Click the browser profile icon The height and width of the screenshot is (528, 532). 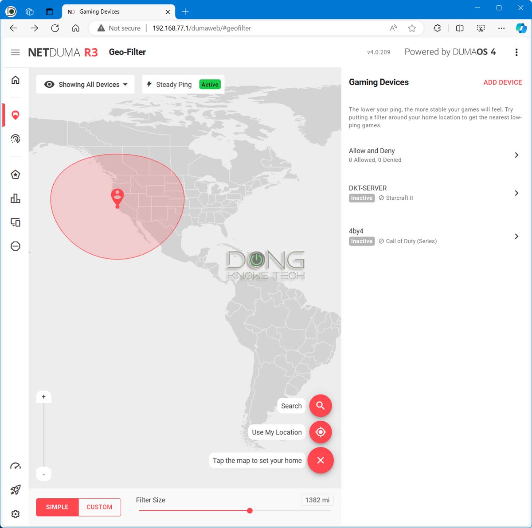(11, 12)
